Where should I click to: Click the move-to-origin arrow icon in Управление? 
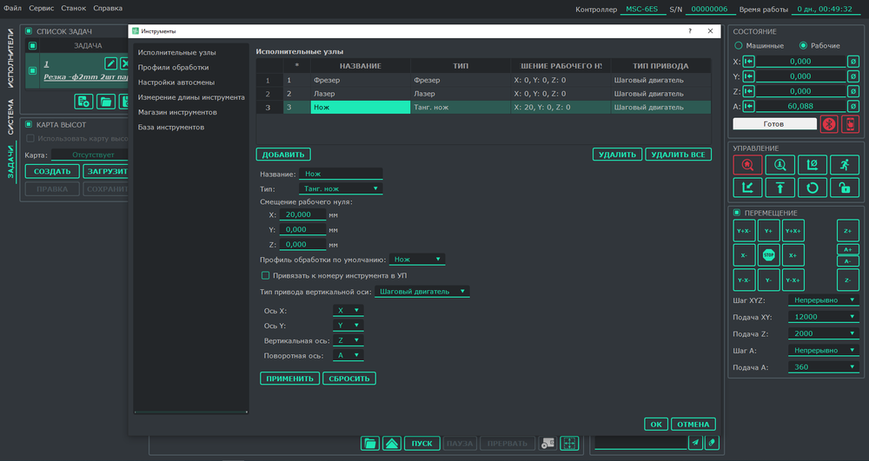(x=747, y=188)
